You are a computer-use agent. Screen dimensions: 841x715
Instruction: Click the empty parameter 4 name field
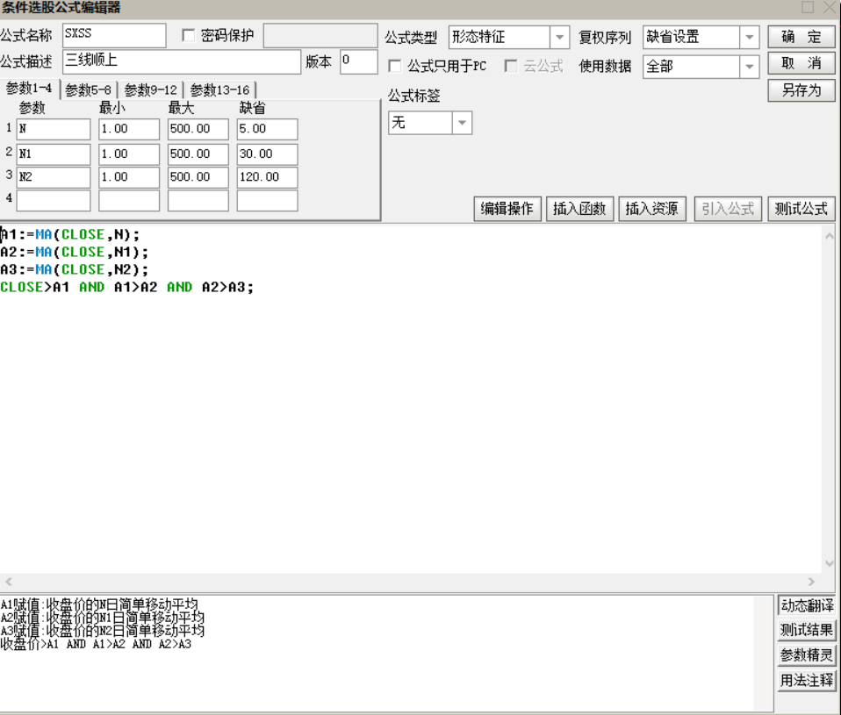(54, 200)
